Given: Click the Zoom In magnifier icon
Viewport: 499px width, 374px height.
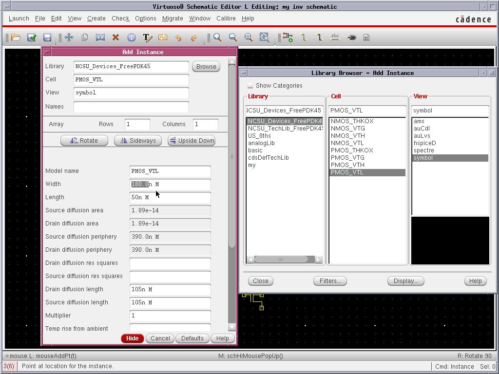Looking at the screenshot, I should [x=217, y=37].
